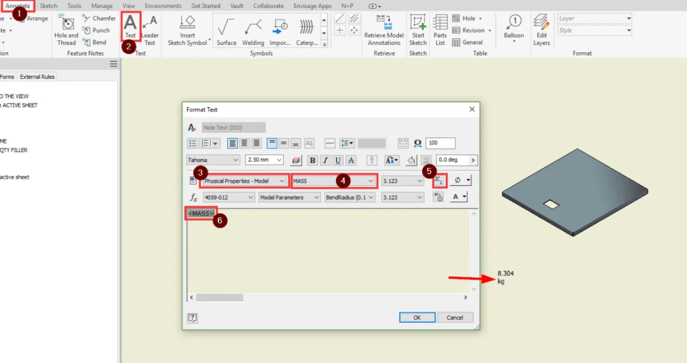Place a Balloon annotation
The height and width of the screenshot is (363, 687).
pos(514,28)
